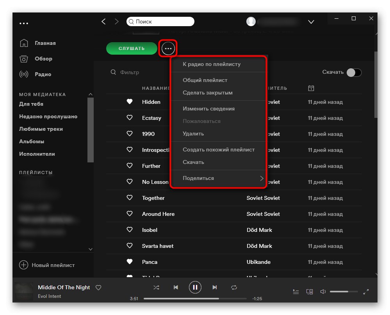Open Радио section
Viewport: 390px width, 315px height.
click(x=35, y=74)
